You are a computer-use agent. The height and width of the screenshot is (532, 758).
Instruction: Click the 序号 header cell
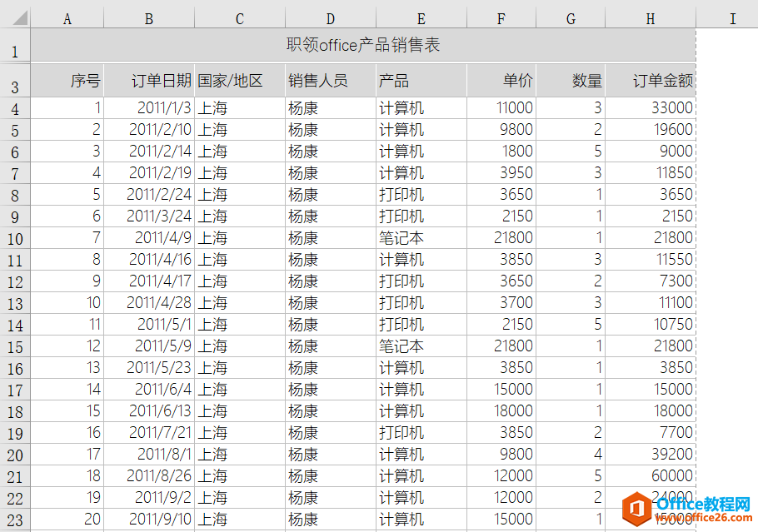point(67,81)
